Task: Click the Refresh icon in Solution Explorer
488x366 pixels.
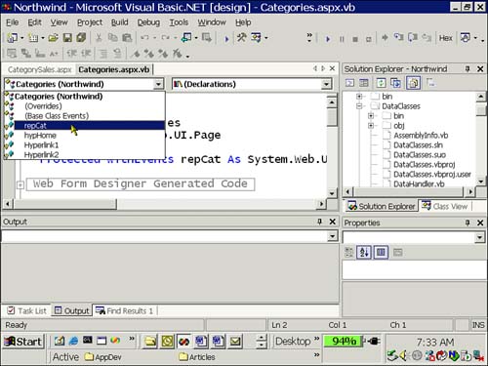Action: [381, 83]
